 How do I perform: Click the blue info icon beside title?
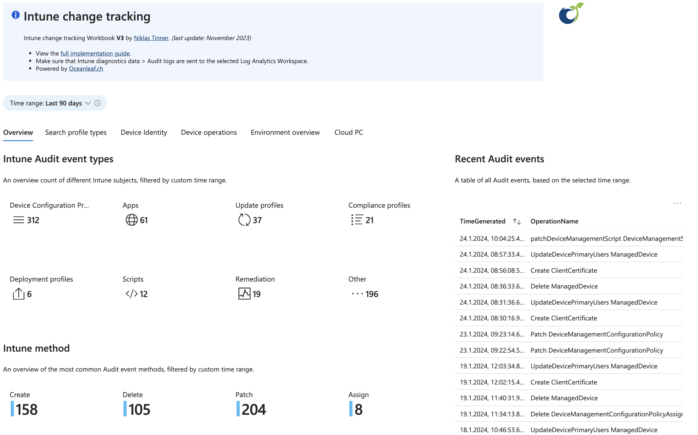pyautogui.click(x=15, y=15)
